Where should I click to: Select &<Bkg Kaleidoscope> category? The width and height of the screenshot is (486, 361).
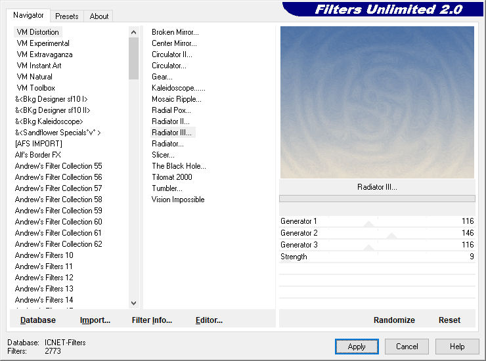click(x=49, y=121)
